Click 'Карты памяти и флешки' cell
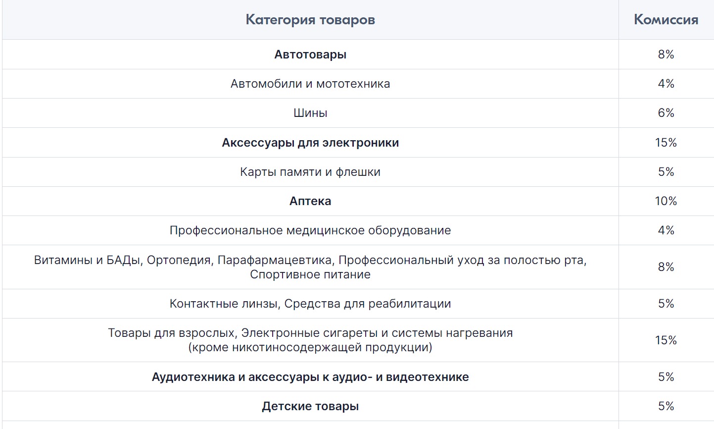 310,172
